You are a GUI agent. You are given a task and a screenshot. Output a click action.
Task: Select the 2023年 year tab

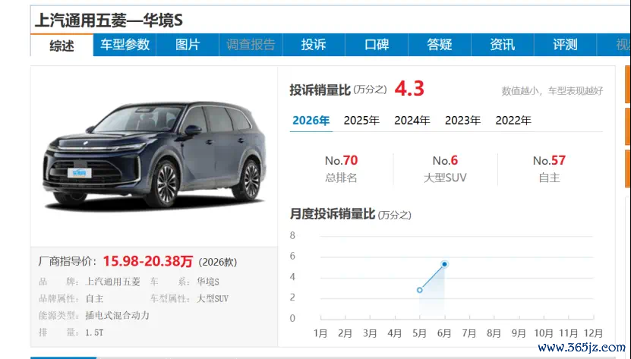[x=462, y=121]
